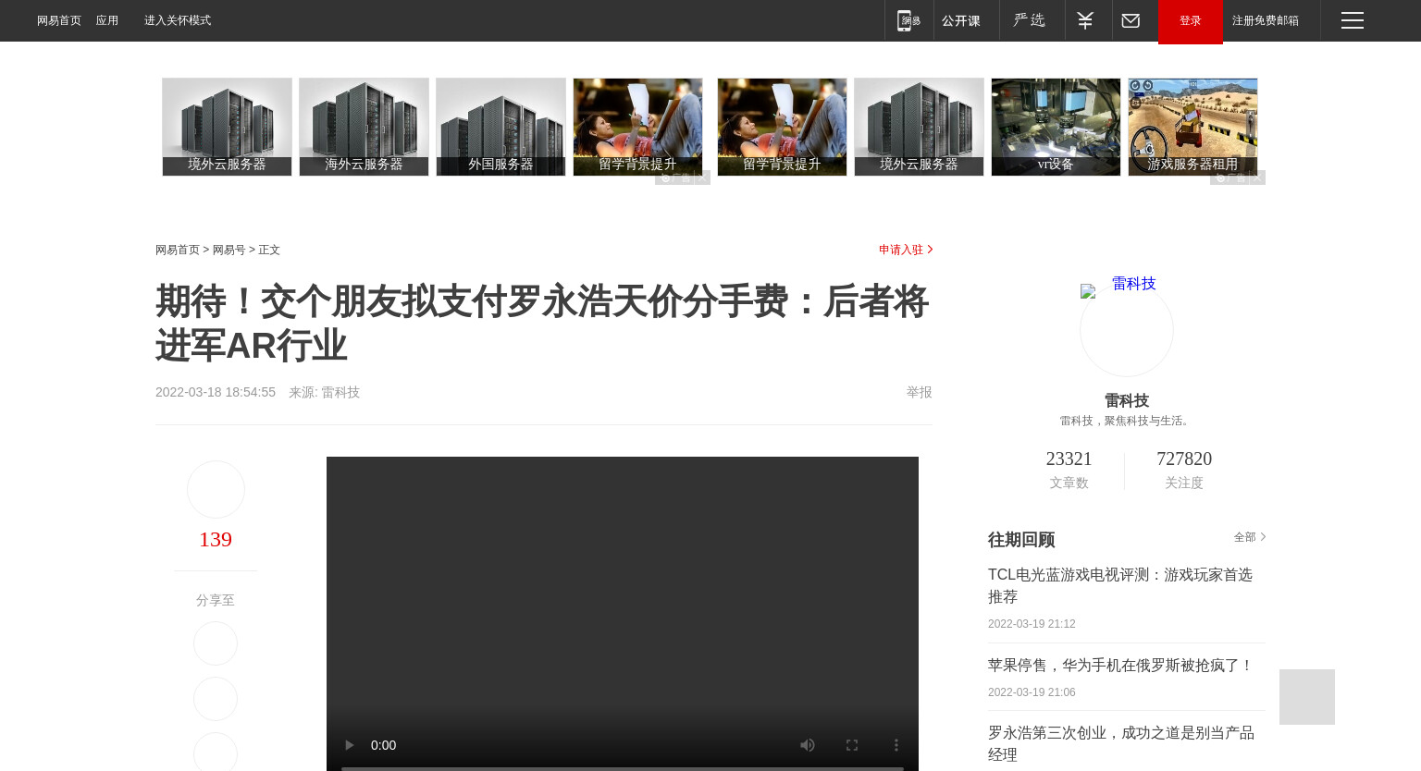Click 申请入驻 apply link
Screen dimensions: 1421x771
(x=906, y=250)
